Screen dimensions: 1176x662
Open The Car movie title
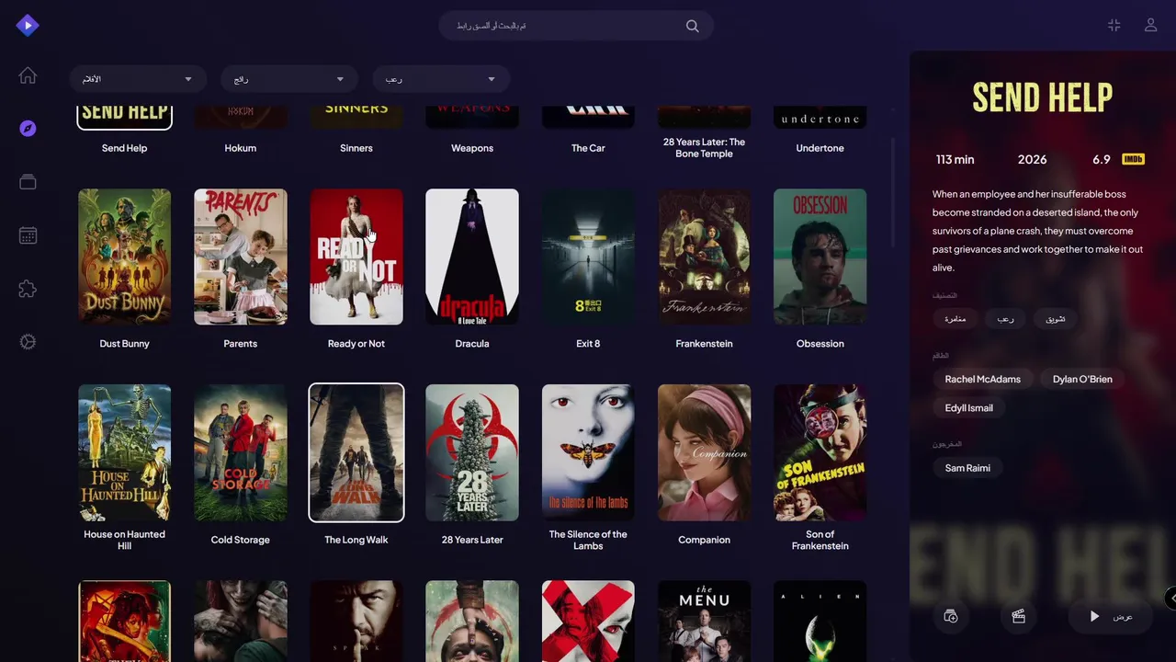point(588,148)
